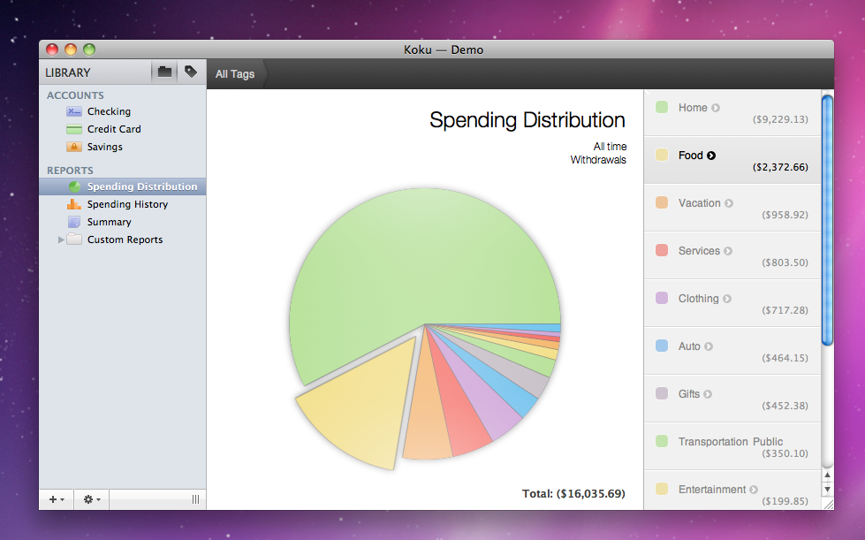This screenshot has width=865, height=540.
Task: Open the plus add dropdown menu
Action: tap(56, 499)
